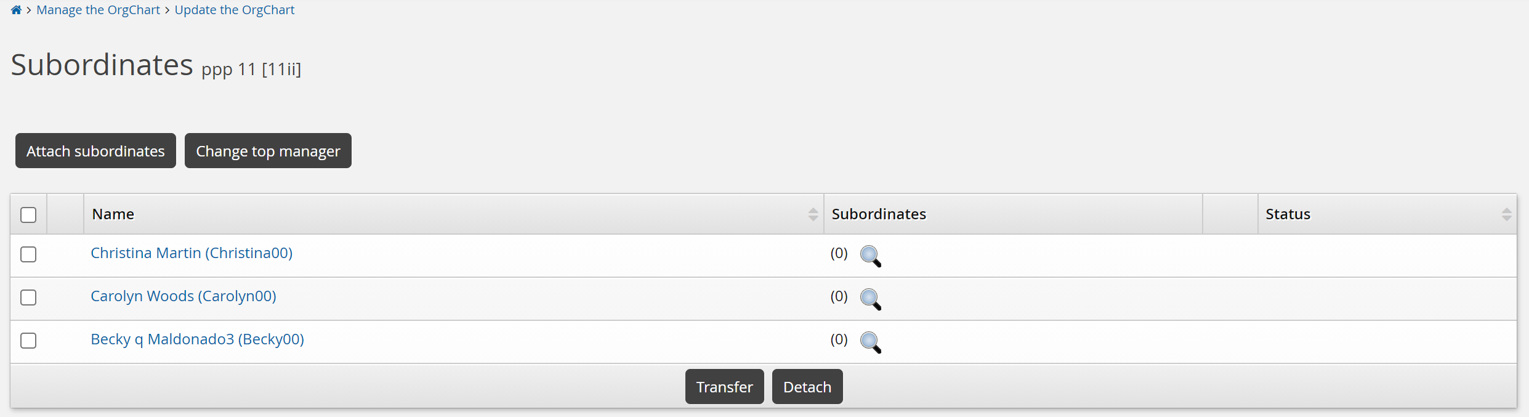The width and height of the screenshot is (1529, 417).
Task: Tick the Becky q Maldonado3 checkbox
Action: (x=28, y=341)
